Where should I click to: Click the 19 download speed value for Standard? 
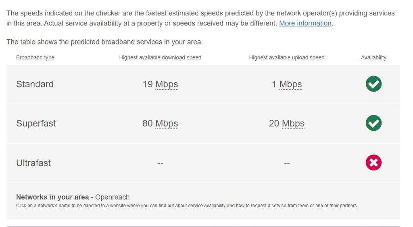(x=148, y=84)
